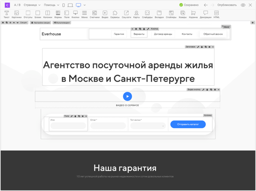This screenshot has width=256, height=191.
Task: Toggle page preview eye icon
Action: (243, 5)
